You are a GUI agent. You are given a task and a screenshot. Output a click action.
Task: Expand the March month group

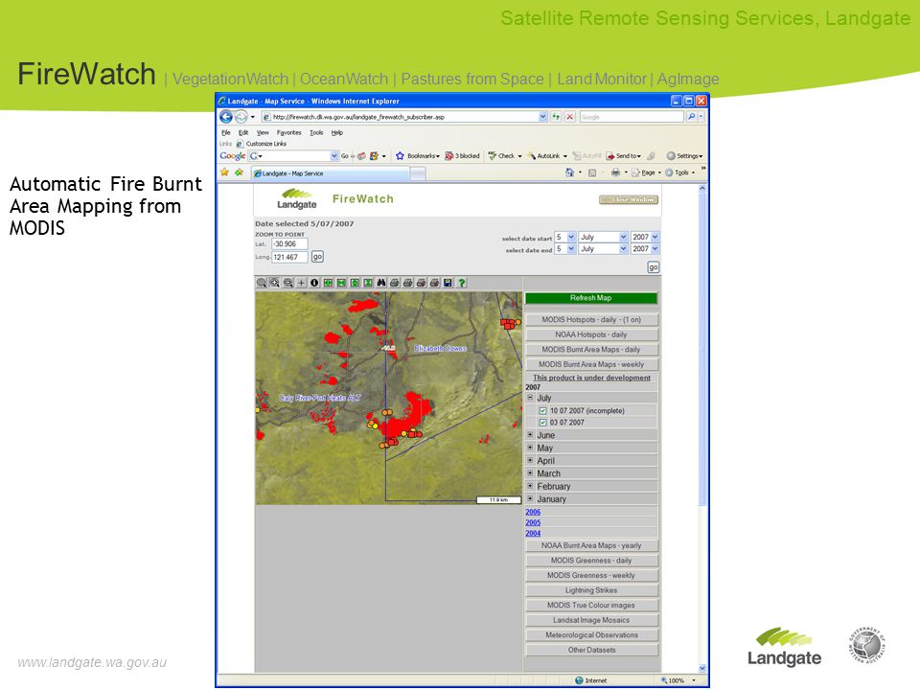[530, 473]
